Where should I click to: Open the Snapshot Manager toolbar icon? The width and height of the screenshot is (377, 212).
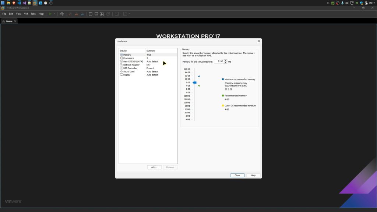point(83,14)
